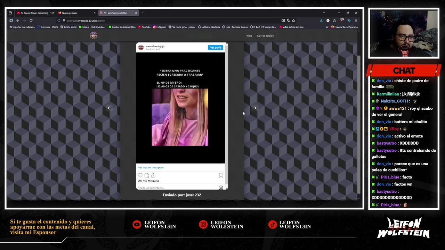Open Importar marcadores bookmark item
Screen dimensions: 445x250
coord(22,27)
